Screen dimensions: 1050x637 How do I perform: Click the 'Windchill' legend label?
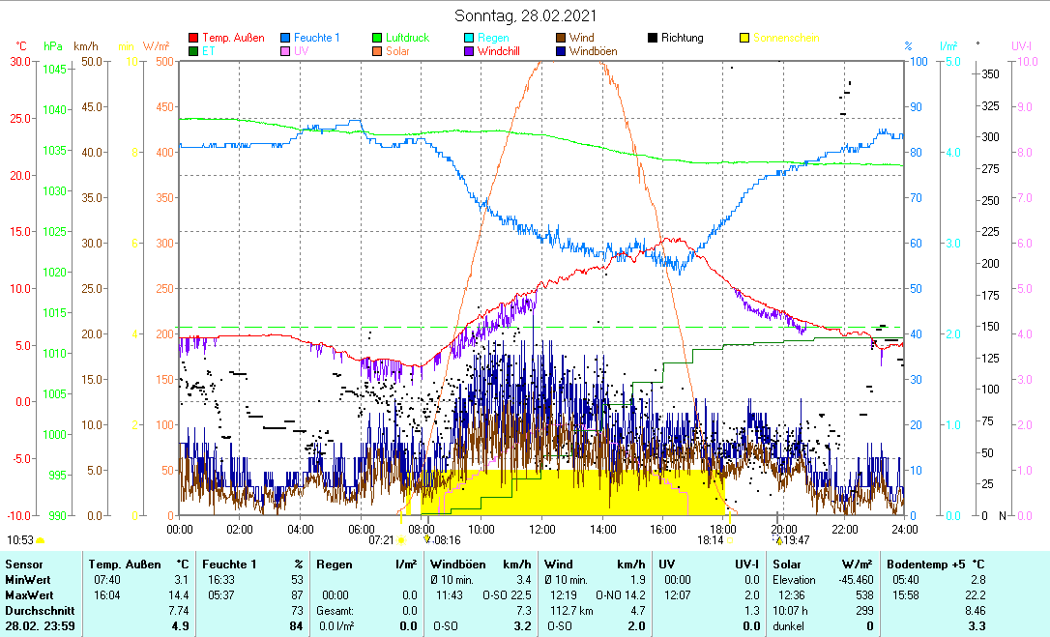pos(498,51)
